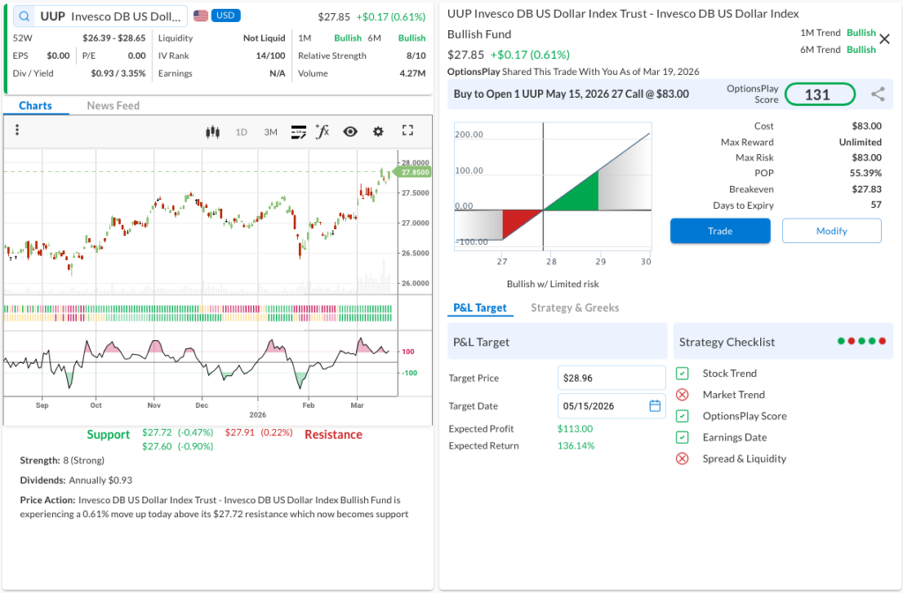Screen dimensions: 903x593
Task: Toggle chart visibility with the eye icon
Action: point(350,132)
